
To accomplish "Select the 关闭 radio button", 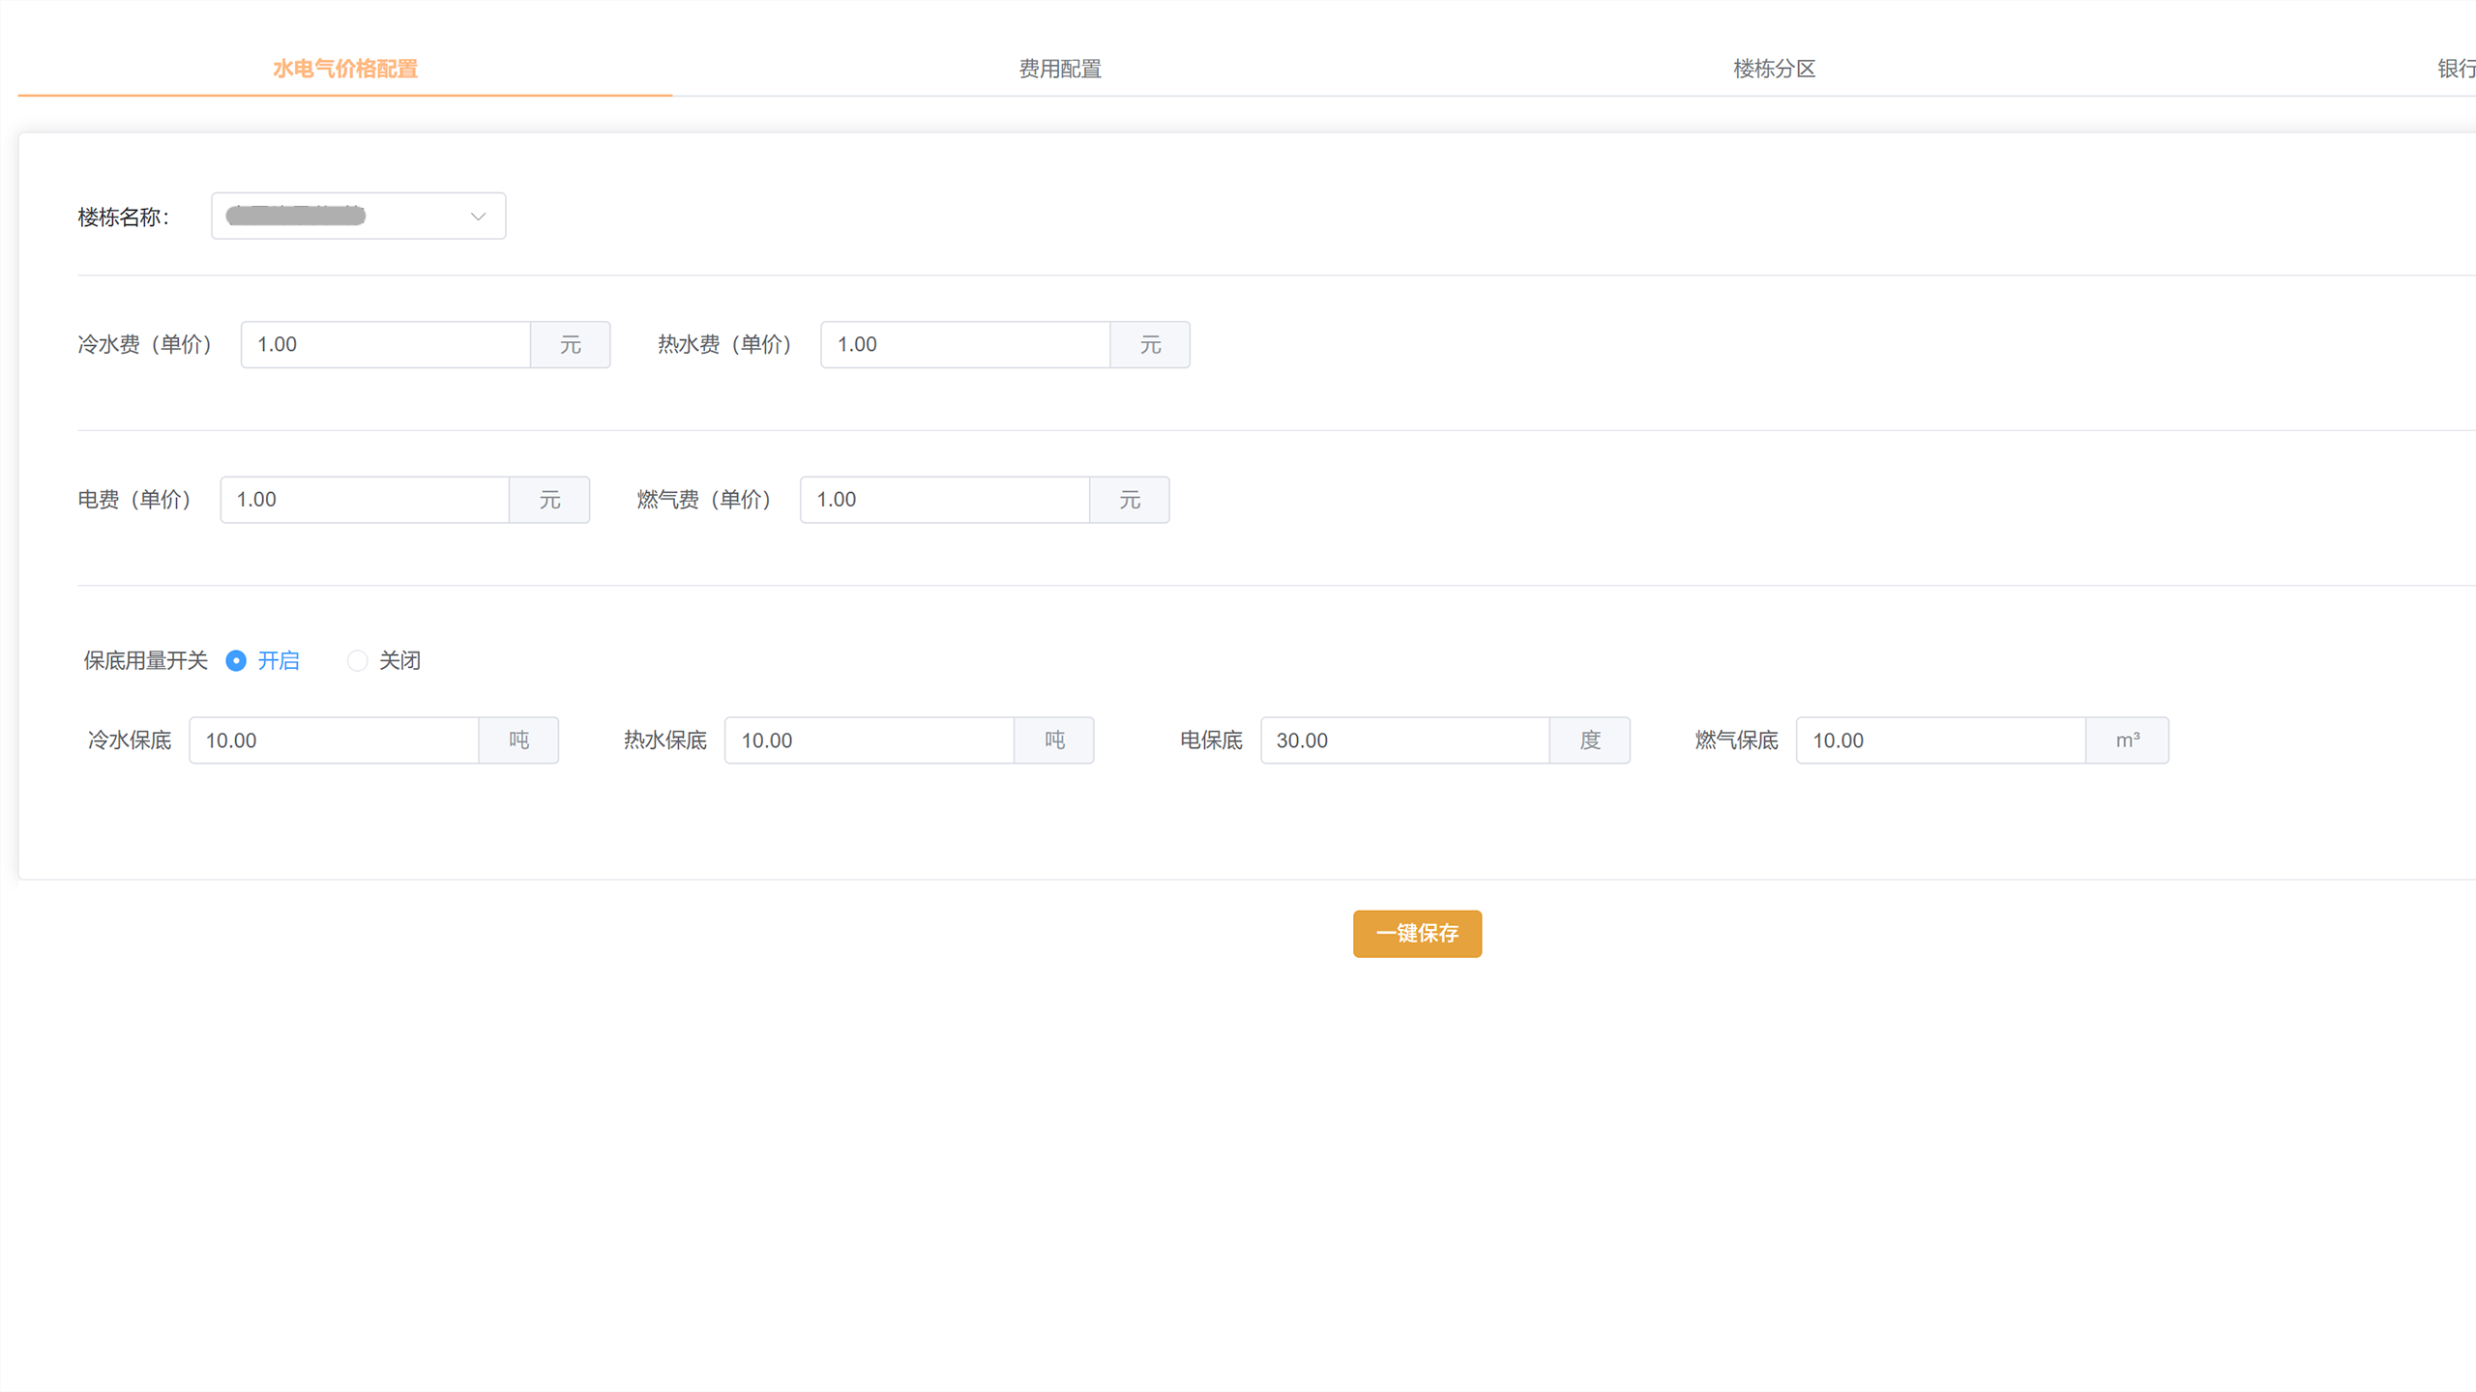I will (x=357, y=660).
